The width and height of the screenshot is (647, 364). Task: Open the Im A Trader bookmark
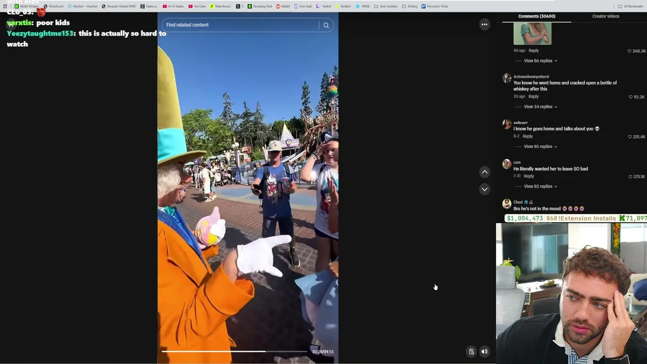point(173,6)
